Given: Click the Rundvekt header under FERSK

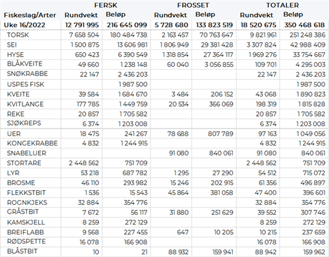Looking at the screenshot, I should 79,15.
